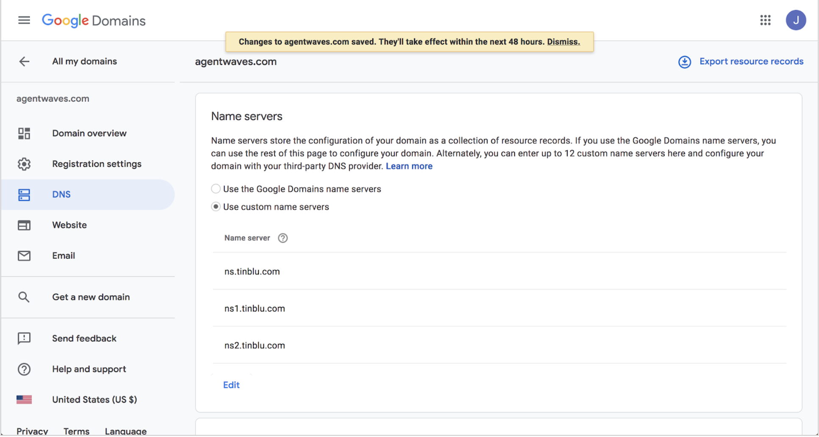The height and width of the screenshot is (437, 819).
Task: Open the Learn more link
Action: [x=409, y=166]
